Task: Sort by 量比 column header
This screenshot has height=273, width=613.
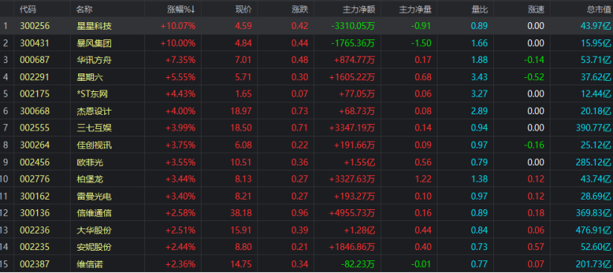Action: pos(480,9)
